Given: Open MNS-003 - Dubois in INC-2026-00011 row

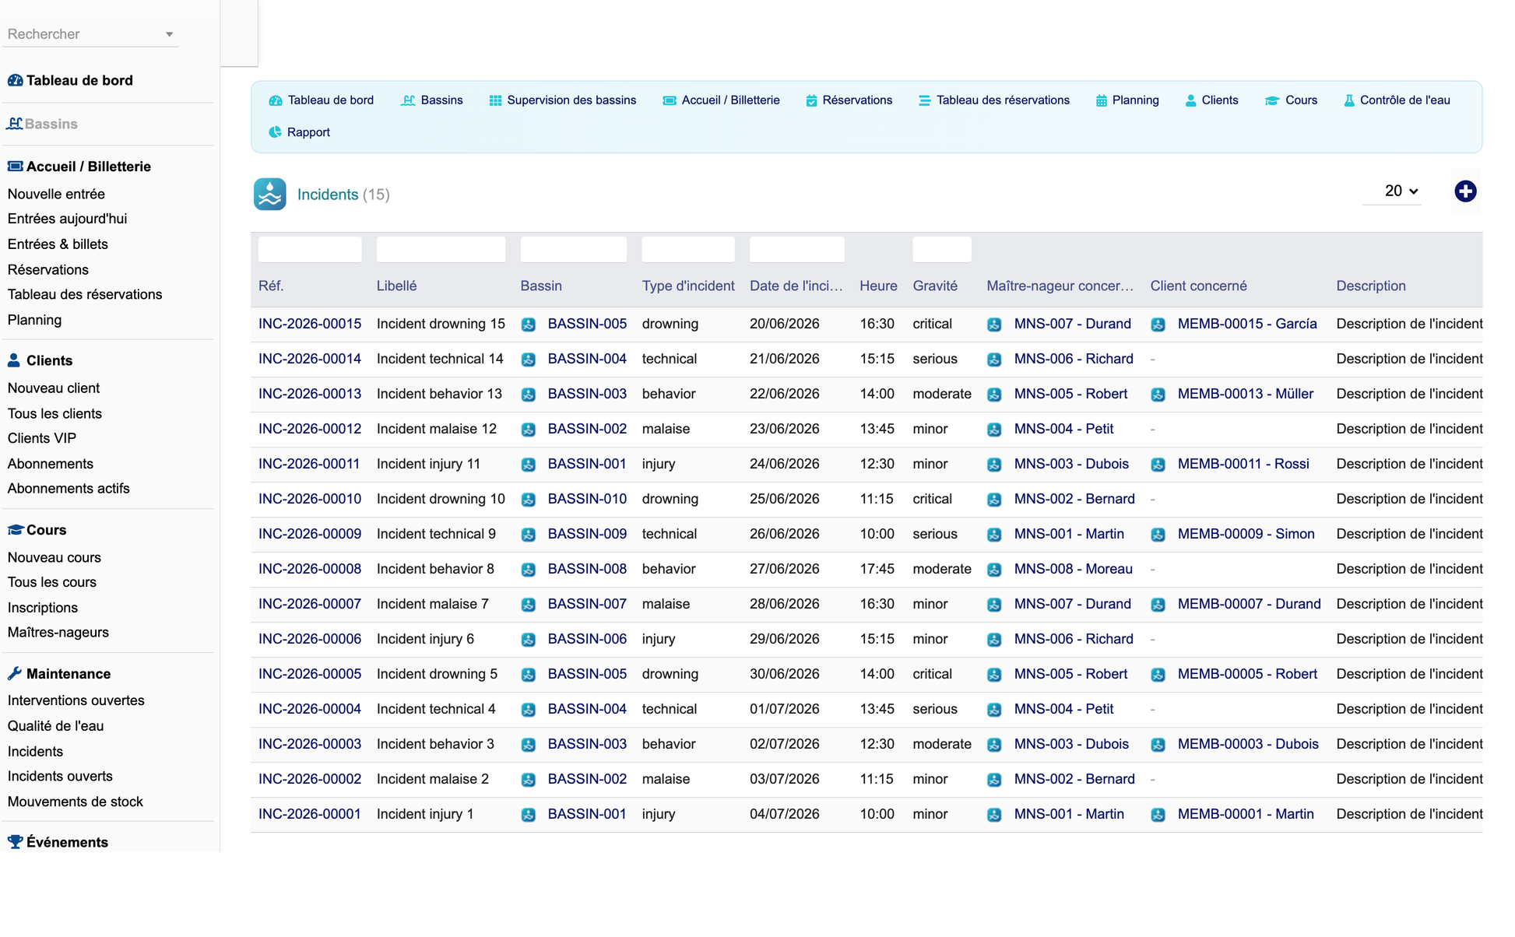Looking at the screenshot, I should [x=1071, y=464].
